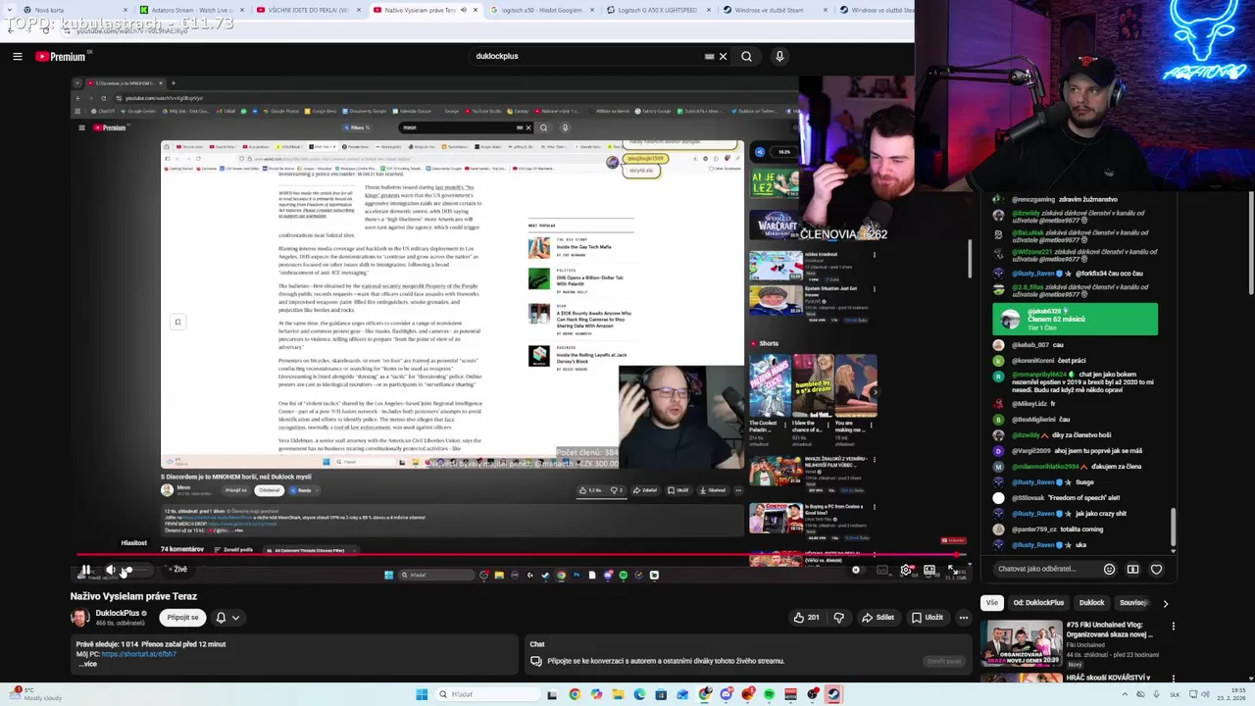This screenshot has height=706, width=1255.
Task: Open the Windows Start button
Action: click(422, 694)
